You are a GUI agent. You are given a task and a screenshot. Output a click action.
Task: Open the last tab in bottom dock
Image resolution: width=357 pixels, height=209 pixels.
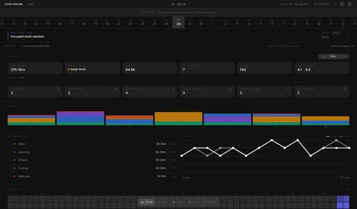(x=211, y=202)
